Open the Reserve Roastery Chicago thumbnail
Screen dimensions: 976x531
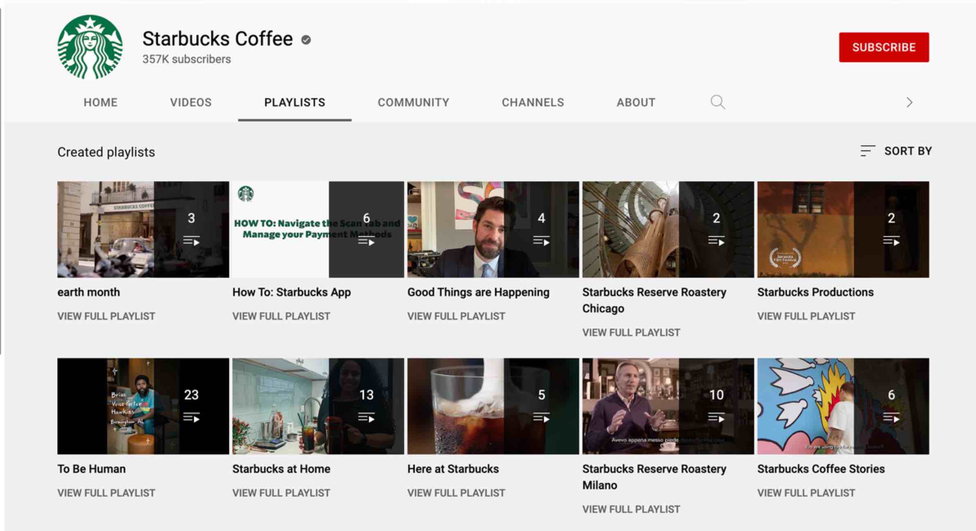click(x=668, y=230)
